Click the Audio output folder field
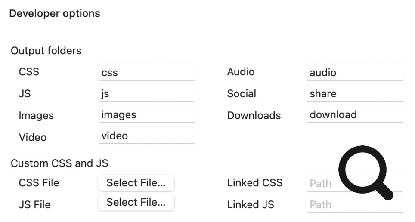 tap(355, 72)
